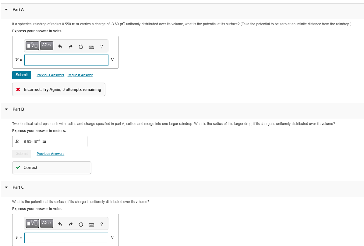Click the redo icon in Part C toolbar
Image resolution: width=364 pixels, height=246 pixels.
(70, 224)
